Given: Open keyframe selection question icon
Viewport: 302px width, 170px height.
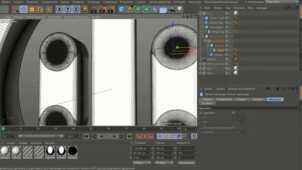Looking at the screenshot, I should point(151,136).
